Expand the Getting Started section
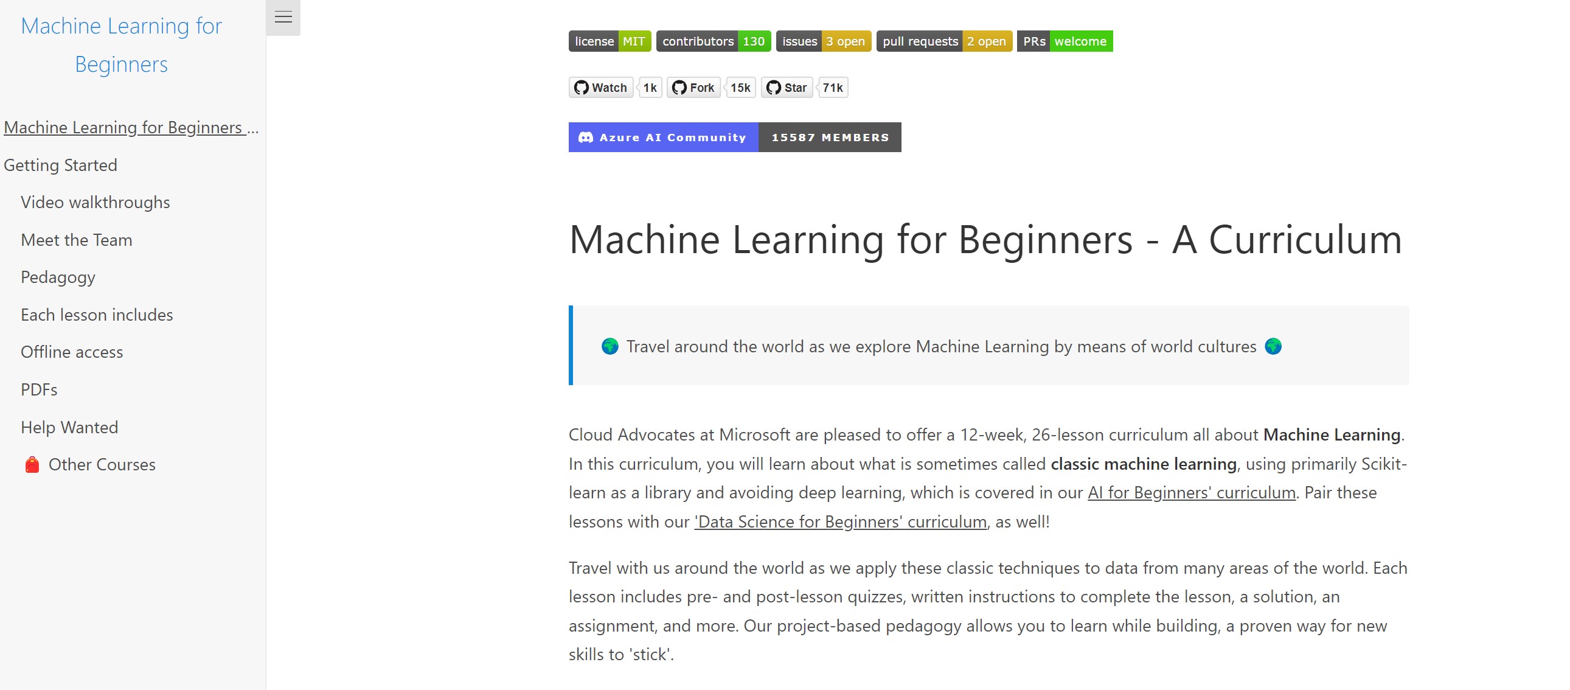1570x690 pixels. click(x=60, y=164)
